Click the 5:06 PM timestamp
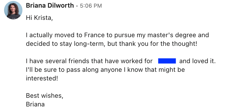225x111 pixels. (x=91, y=6)
